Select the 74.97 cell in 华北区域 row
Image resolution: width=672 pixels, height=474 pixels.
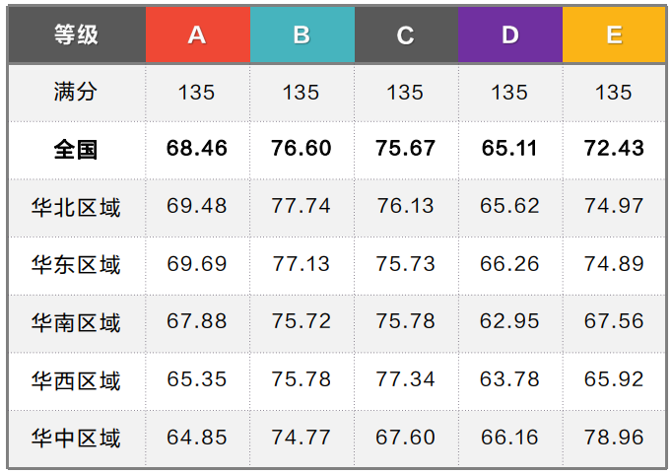coord(614,207)
